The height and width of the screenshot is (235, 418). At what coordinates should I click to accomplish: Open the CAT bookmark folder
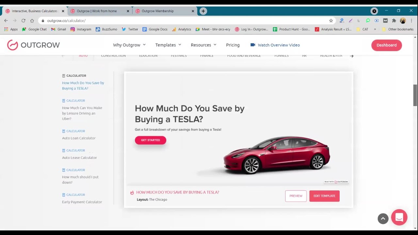point(362,29)
